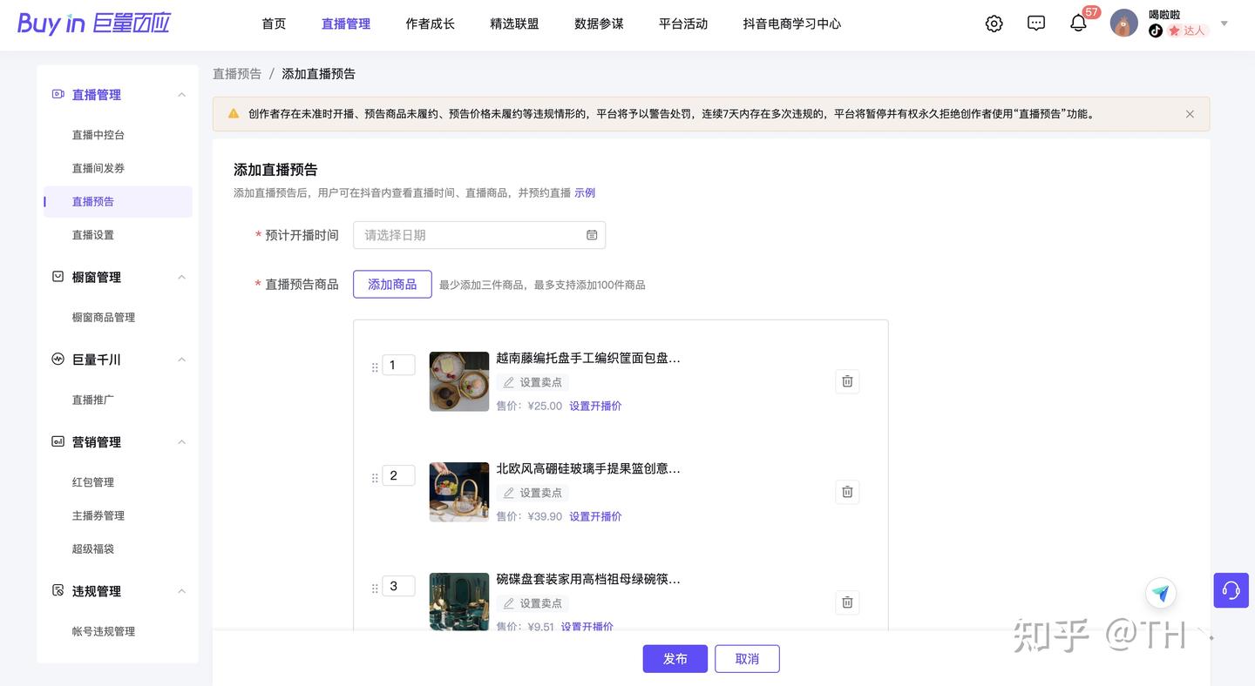This screenshot has width=1255, height=686.
Task: Click the order number field showing 2
Action: pyautogui.click(x=398, y=475)
